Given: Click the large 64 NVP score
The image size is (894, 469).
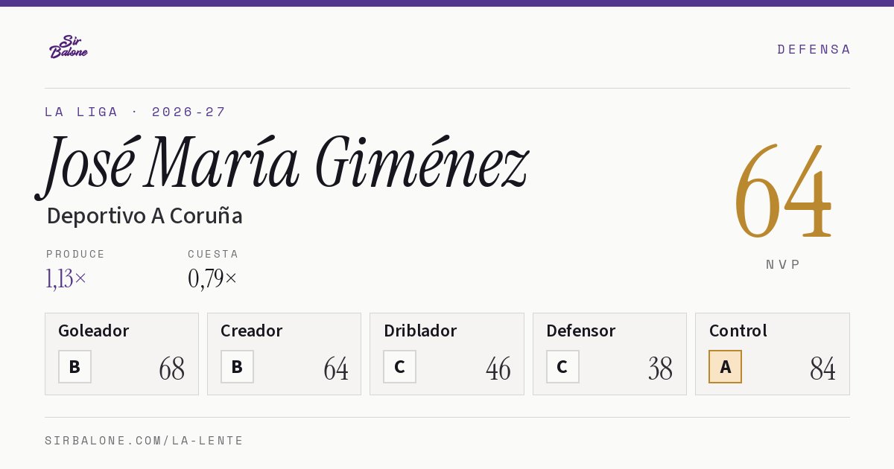Looking at the screenshot, I should click(783, 191).
